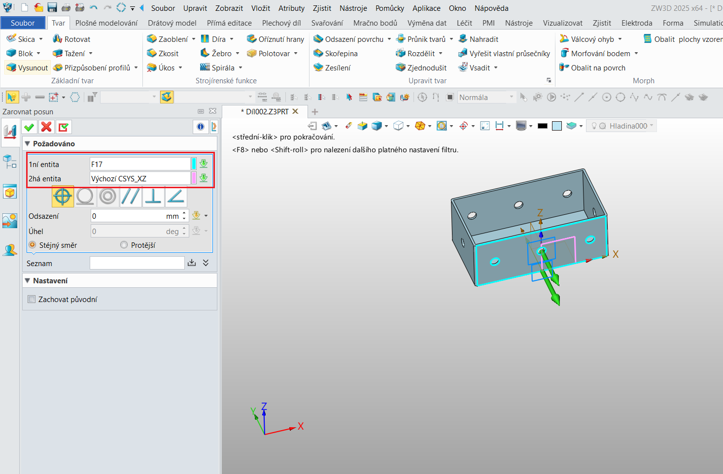This screenshot has height=474, width=723.
Task: Expand the Díra hole dropdown arrow
Action: coord(232,39)
